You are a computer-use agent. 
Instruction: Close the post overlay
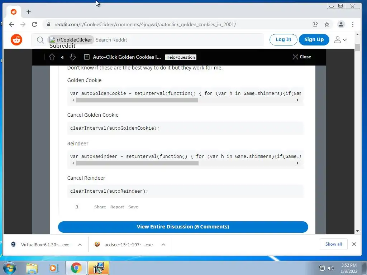point(302,57)
